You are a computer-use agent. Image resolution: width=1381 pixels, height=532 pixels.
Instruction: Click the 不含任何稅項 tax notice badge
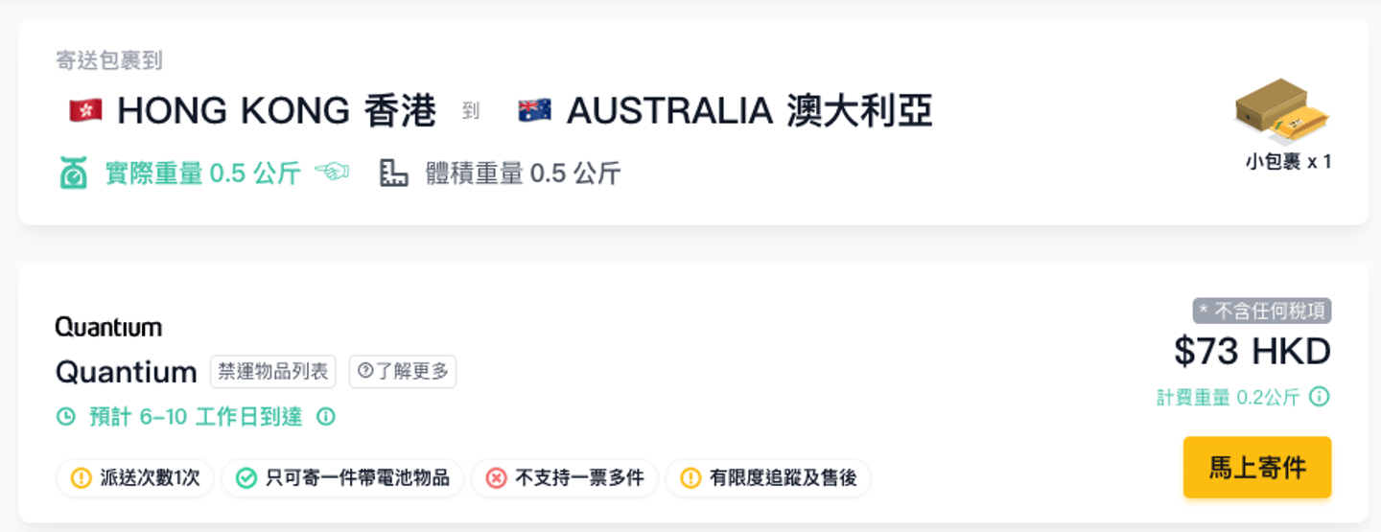click(x=1262, y=311)
